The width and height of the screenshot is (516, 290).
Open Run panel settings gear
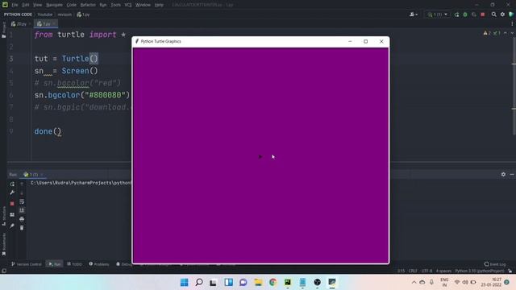503,174
